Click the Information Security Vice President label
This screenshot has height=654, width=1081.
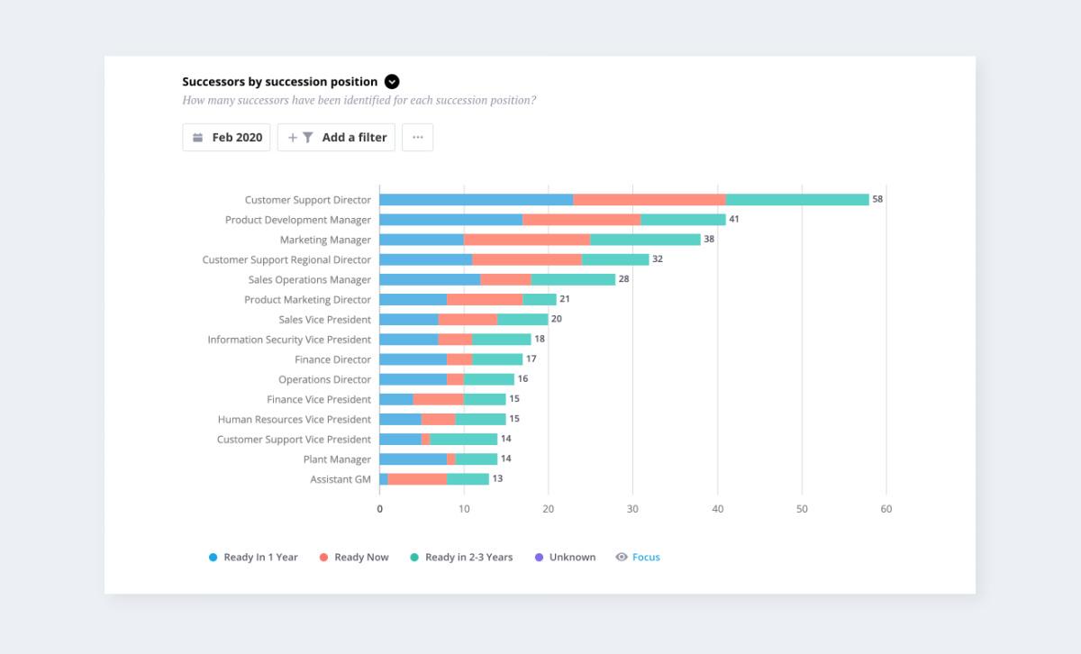(289, 340)
